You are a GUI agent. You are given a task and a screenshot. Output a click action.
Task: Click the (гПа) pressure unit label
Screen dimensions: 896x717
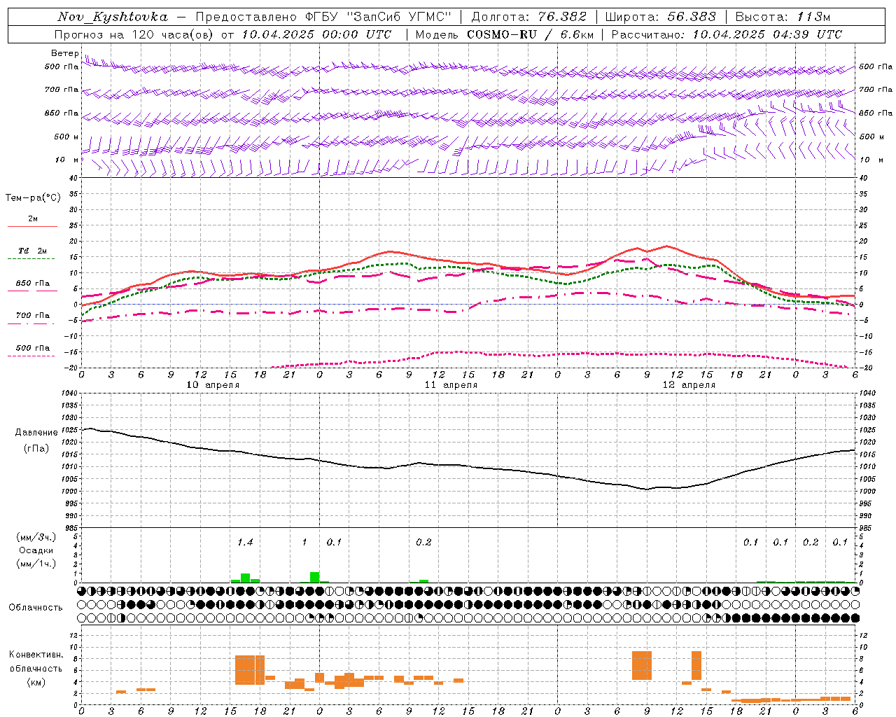pyautogui.click(x=36, y=449)
